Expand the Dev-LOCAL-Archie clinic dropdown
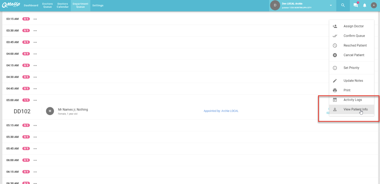The height and width of the screenshot is (184, 380). 331,5
